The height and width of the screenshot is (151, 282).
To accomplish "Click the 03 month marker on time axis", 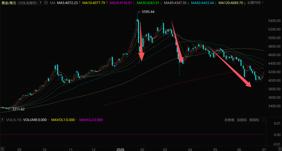I will [x=165, y=149].
